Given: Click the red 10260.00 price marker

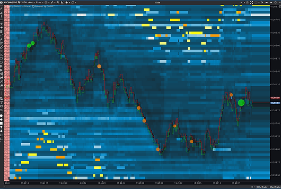Looking at the screenshot, I should coord(275,98).
